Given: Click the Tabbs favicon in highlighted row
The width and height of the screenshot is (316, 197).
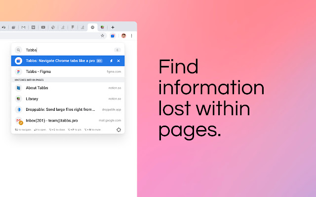Looking at the screenshot, I should tap(18, 61).
